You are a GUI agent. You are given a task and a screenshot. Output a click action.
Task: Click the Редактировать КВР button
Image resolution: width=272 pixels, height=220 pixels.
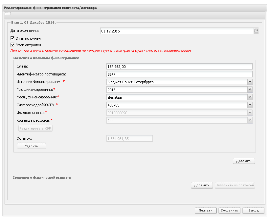coord(35,128)
